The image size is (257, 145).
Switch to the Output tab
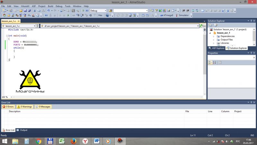pyautogui.click(x=22, y=130)
